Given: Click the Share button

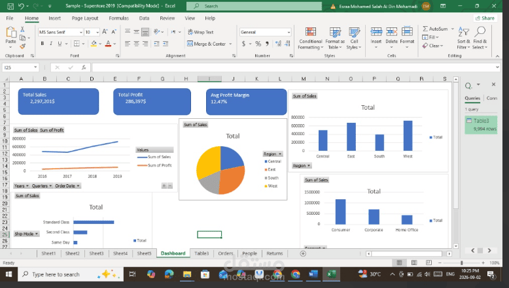Looking at the screenshot, I should (x=485, y=18).
